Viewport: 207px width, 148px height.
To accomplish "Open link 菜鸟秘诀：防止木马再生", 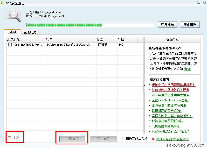I will click(169, 105).
